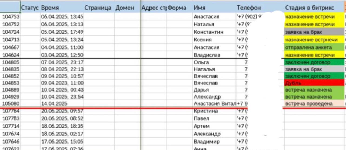This screenshot has width=346, height=150.
Task: Select the "Статус" header cell
Action: pyautogui.click(x=30, y=8)
